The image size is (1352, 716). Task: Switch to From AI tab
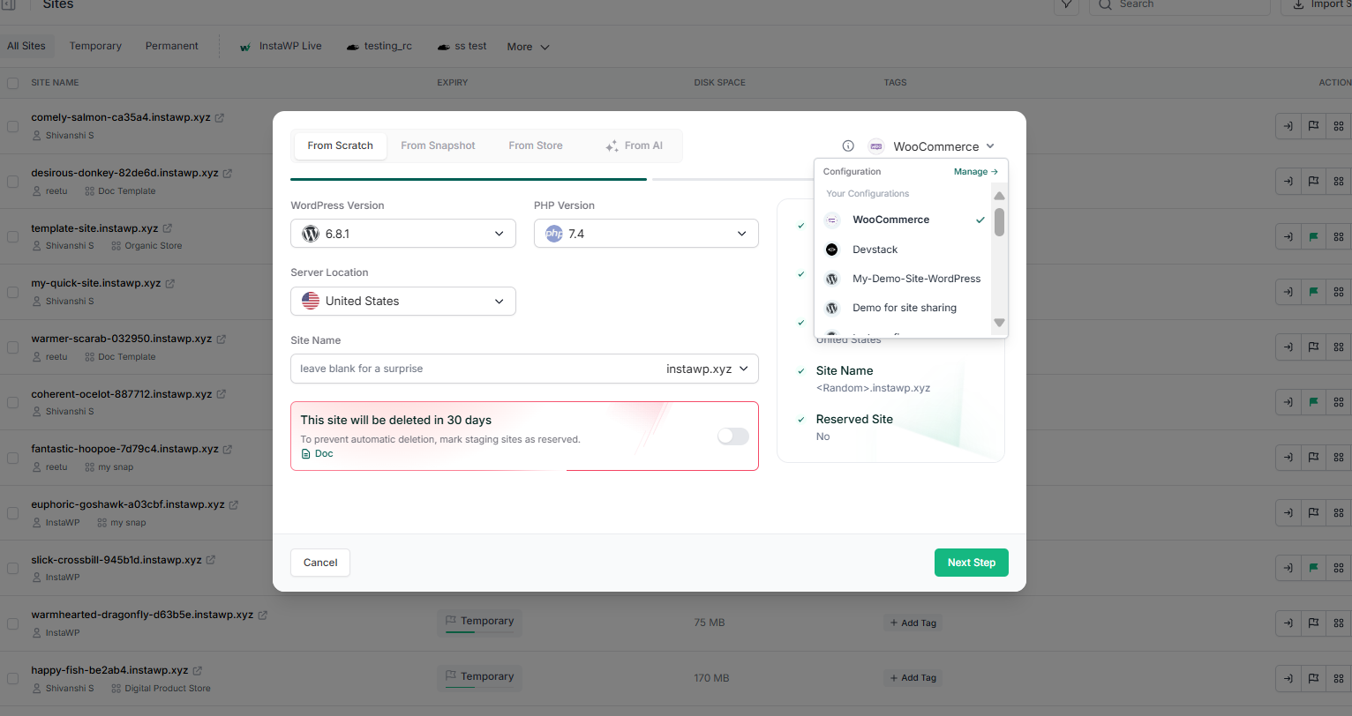point(635,145)
